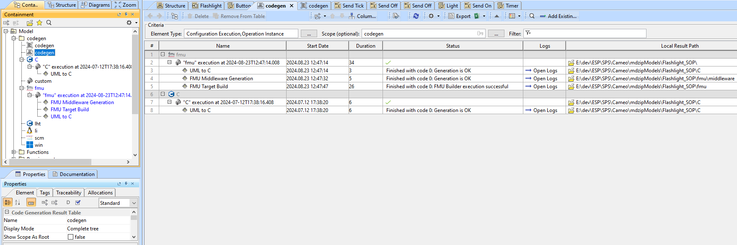Collapse the fmu group row in table

tap(163, 54)
